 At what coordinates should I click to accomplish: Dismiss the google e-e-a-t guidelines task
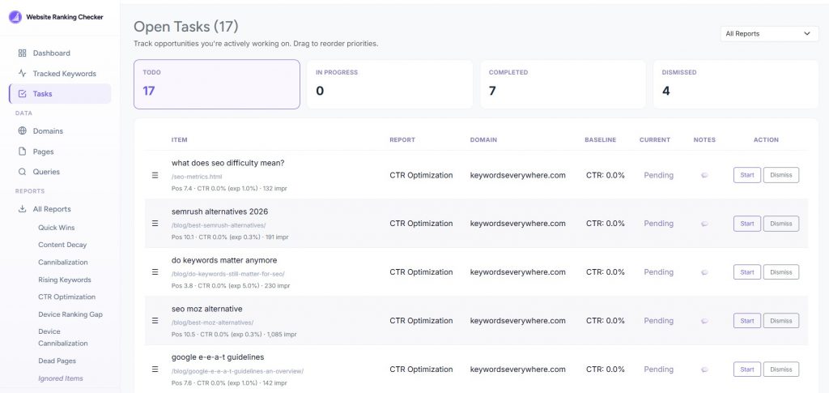(x=780, y=370)
